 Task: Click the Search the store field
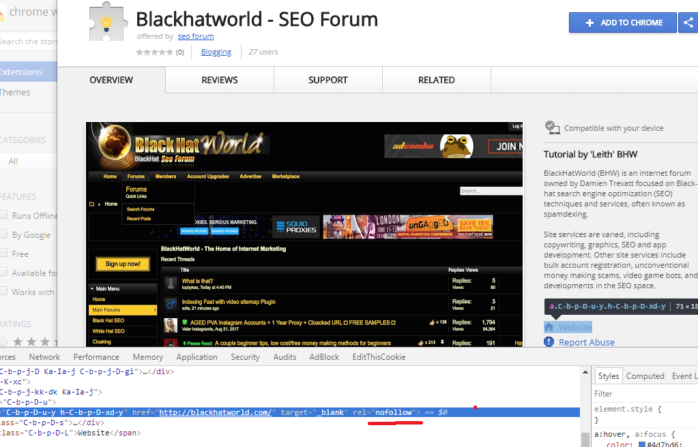click(x=29, y=42)
